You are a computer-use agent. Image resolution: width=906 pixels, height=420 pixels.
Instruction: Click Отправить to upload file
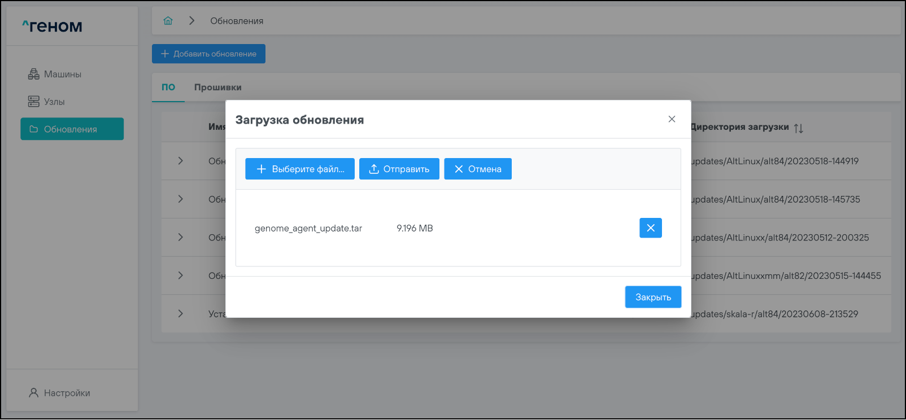tap(399, 169)
